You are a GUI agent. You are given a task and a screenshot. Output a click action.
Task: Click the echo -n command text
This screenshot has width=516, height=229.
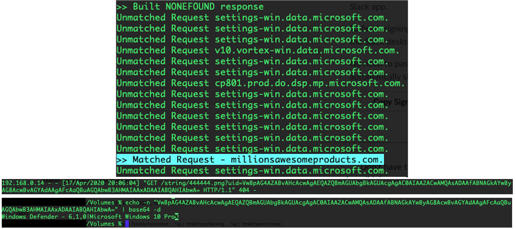pos(138,202)
